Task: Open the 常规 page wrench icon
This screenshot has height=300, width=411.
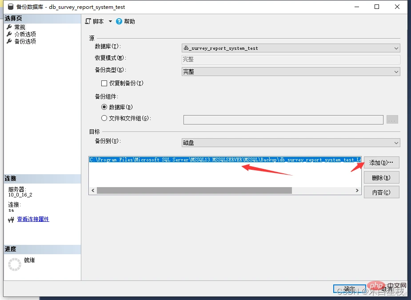Action: (x=9, y=27)
